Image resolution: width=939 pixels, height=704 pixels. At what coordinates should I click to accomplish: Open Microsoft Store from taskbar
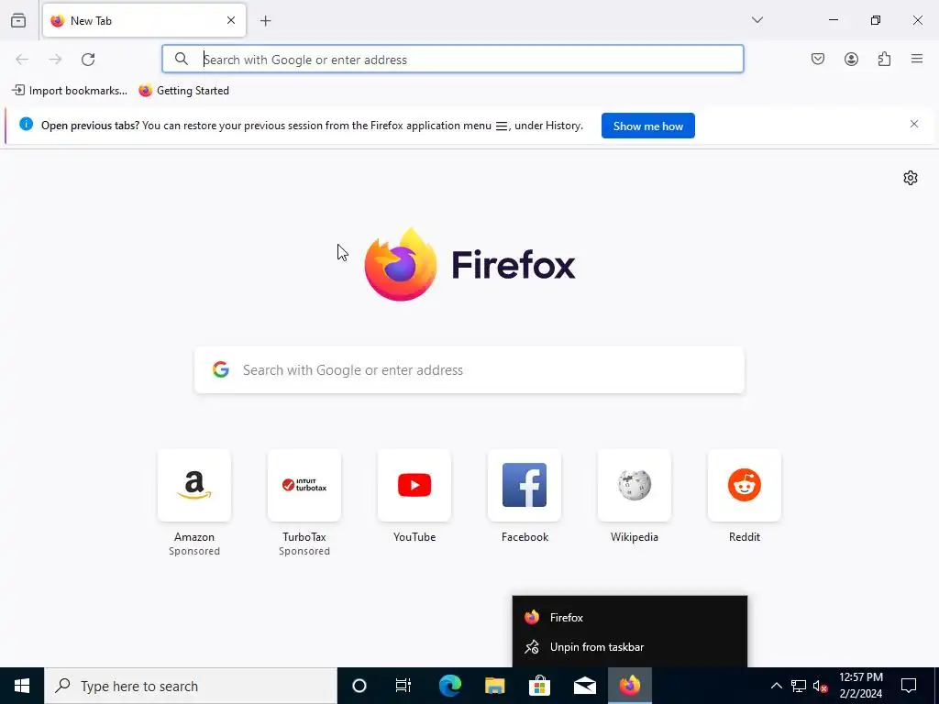[x=539, y=686]
